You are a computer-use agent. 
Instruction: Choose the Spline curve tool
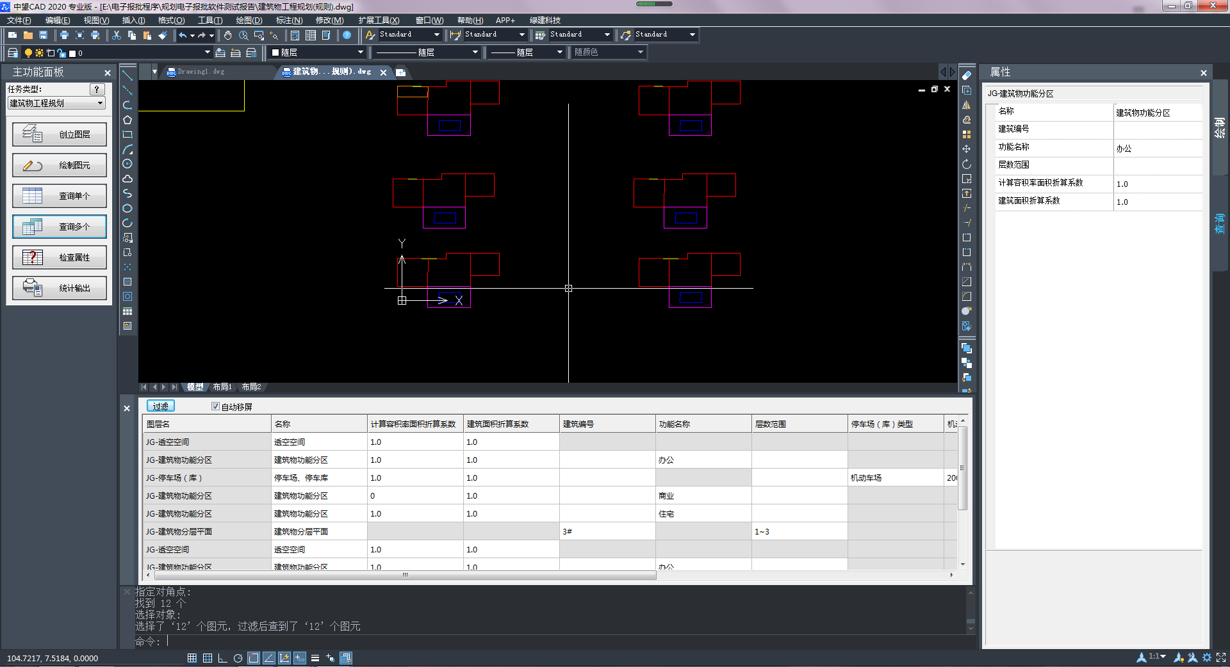127,193
